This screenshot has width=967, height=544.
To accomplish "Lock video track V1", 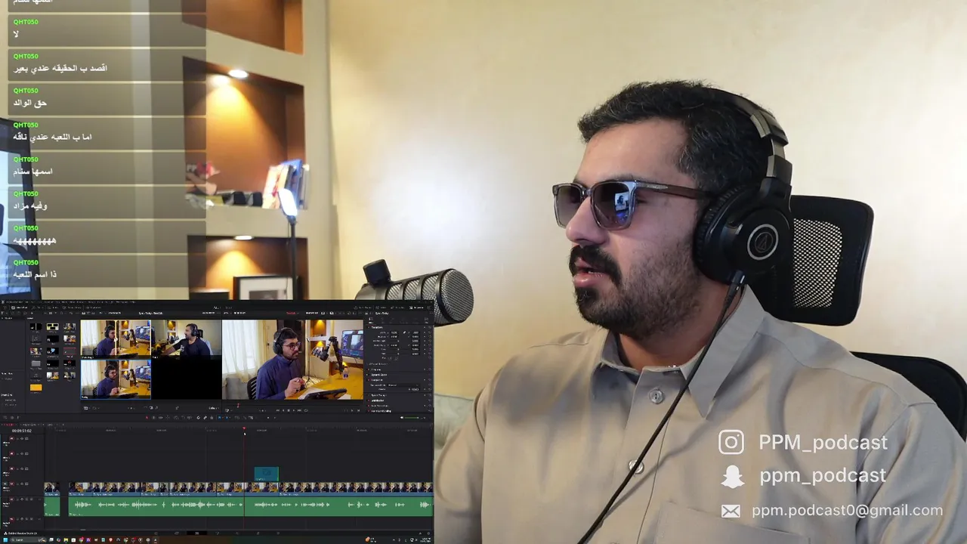I will (17, 484).
